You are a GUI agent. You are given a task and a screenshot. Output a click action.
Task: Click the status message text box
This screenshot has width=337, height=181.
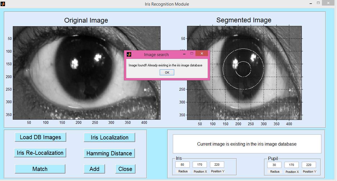pos(247,144)
